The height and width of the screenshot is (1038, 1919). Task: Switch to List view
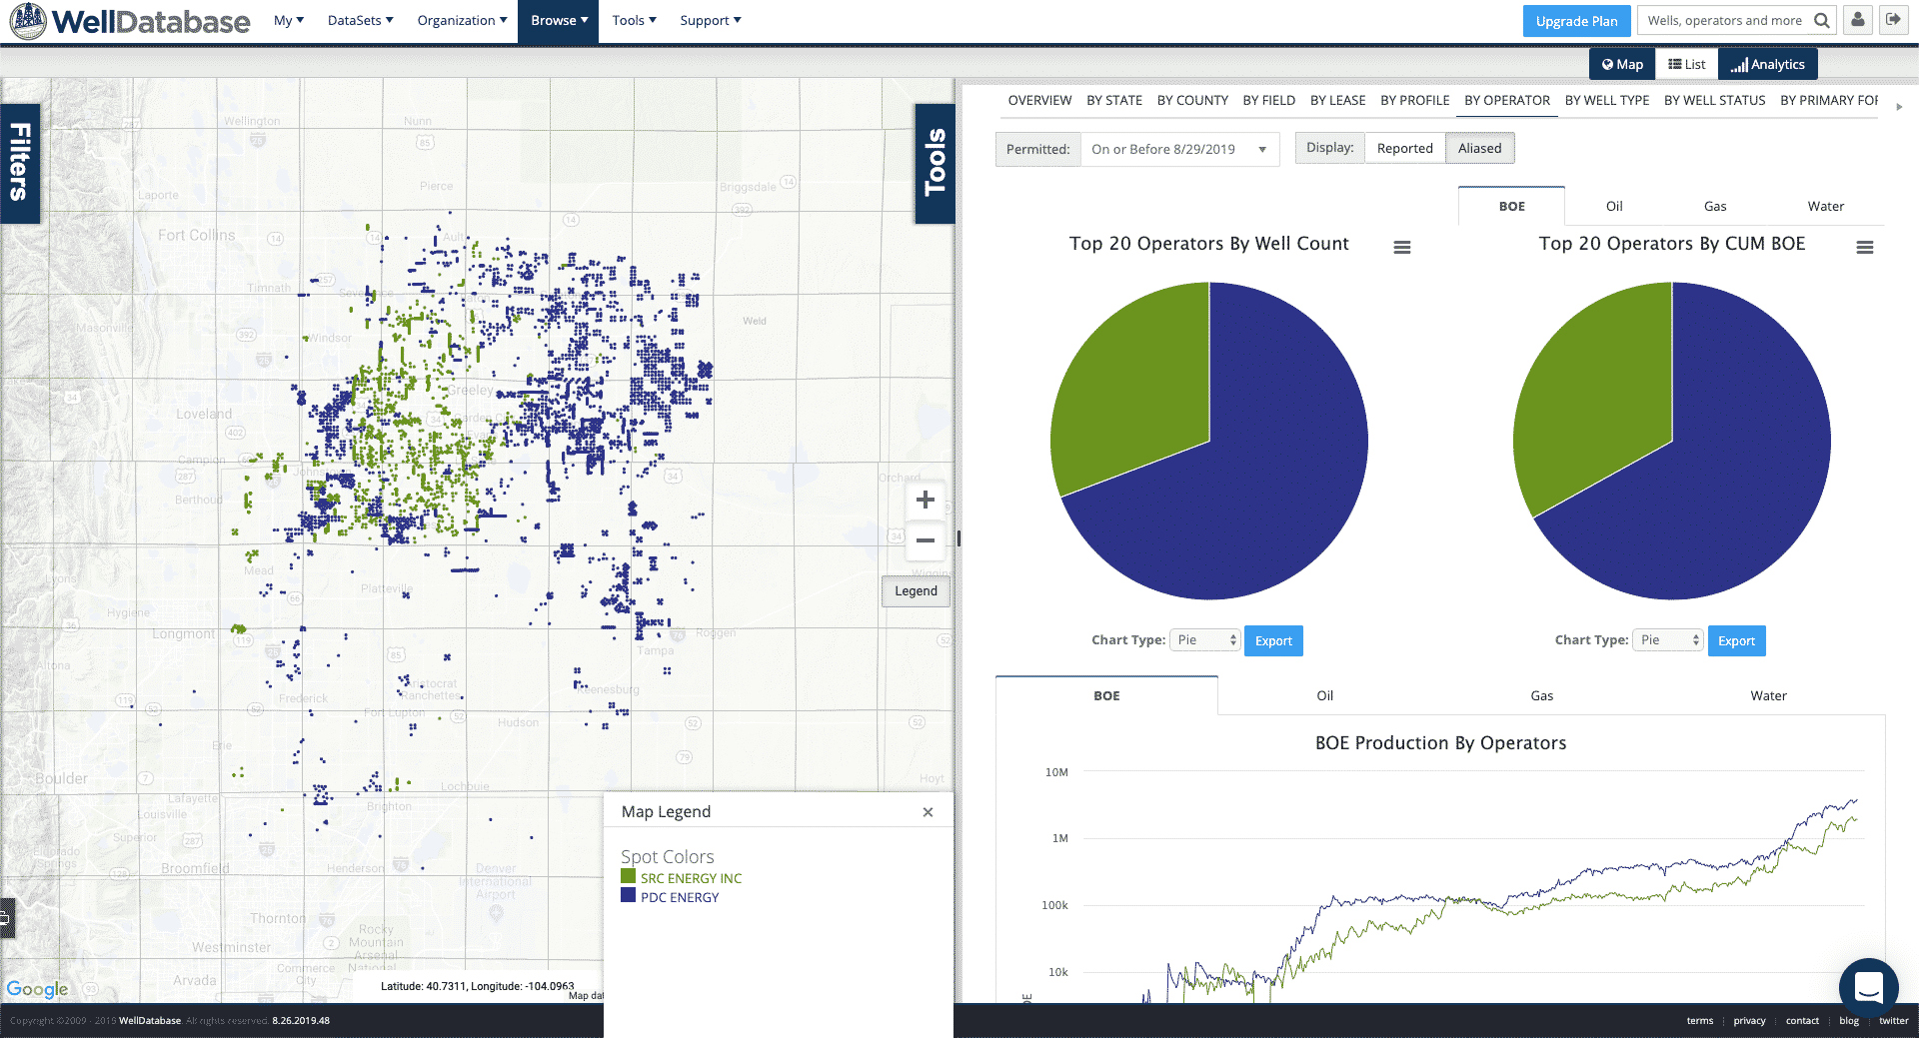point(1686,64)
